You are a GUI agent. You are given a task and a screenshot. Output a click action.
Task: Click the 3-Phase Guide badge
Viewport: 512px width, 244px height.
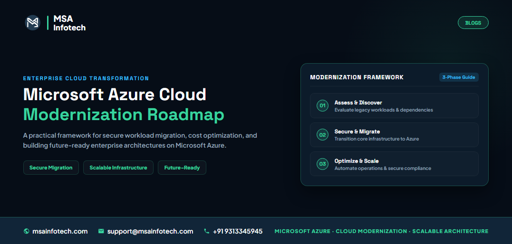(459, 77)
